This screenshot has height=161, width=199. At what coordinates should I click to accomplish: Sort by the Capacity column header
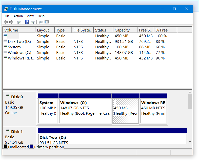pyautogui.click(x=125, y=30)
